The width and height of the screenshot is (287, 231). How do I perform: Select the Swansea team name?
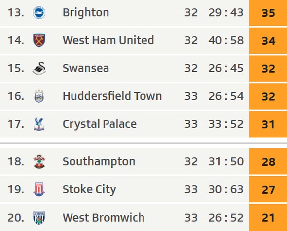(x=86, y=68)
